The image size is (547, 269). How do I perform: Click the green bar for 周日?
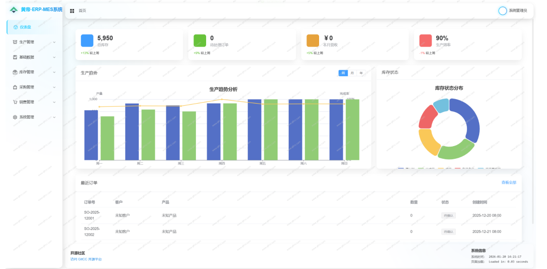(x=353, y=129)
